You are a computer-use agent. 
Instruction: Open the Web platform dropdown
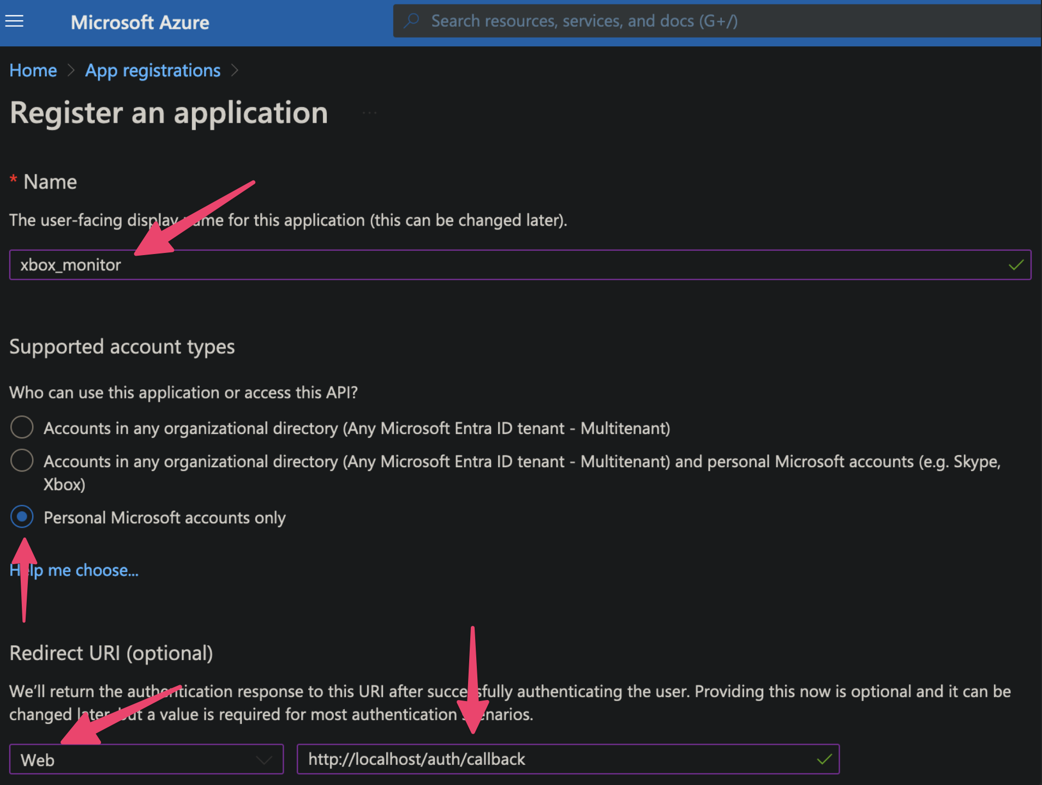coord(146,759)
